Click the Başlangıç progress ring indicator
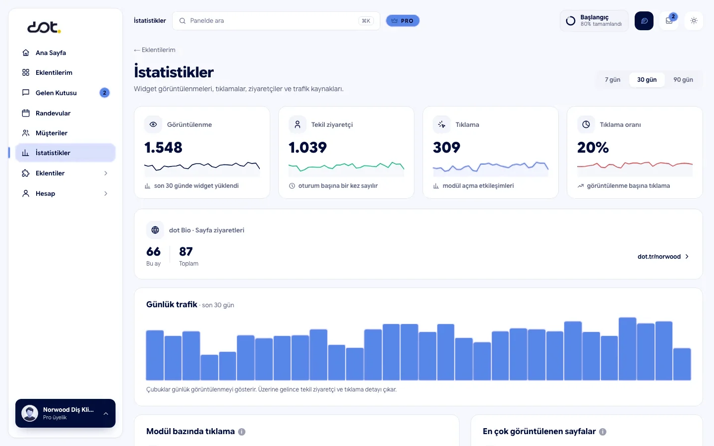The height and width of the screenshot is (446, 714). [x=571, y=21]
